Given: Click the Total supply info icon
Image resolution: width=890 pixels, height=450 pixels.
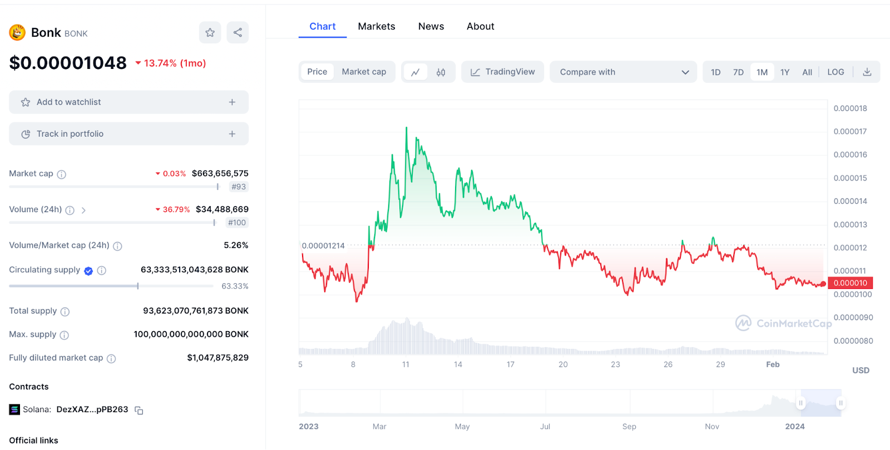Looking at the screenshot, I should click(65, 312).
